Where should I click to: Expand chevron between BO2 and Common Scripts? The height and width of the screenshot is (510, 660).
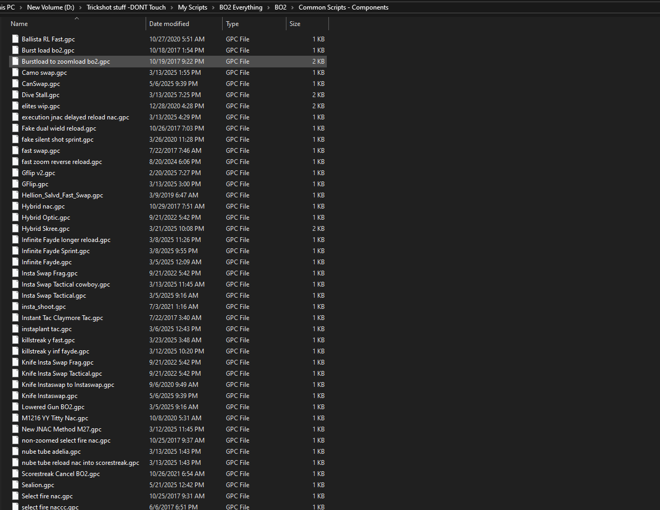tap(293, 7)
